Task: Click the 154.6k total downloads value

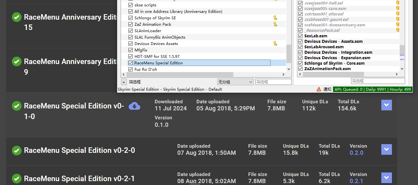Action: point(347,108)
